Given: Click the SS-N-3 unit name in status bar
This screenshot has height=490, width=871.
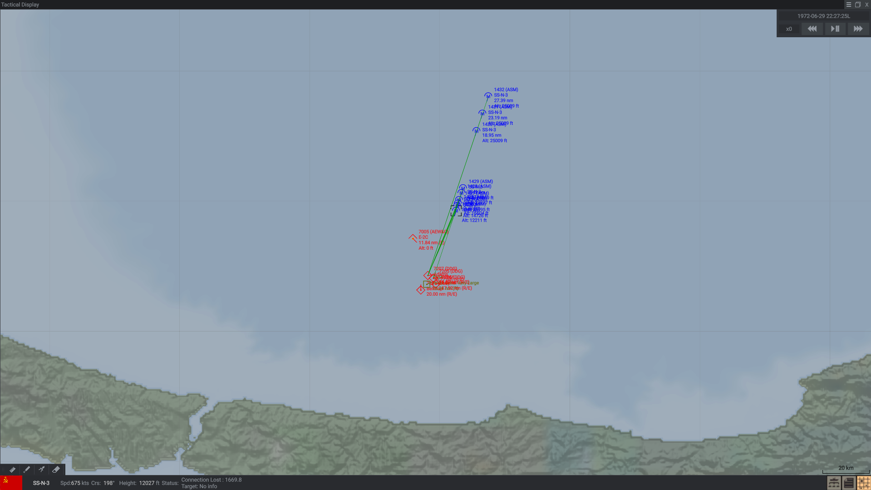Looking at the screenshot, I should (41, 483).
